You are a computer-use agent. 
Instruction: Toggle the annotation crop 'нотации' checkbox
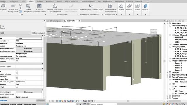click(x=17, y=77)
